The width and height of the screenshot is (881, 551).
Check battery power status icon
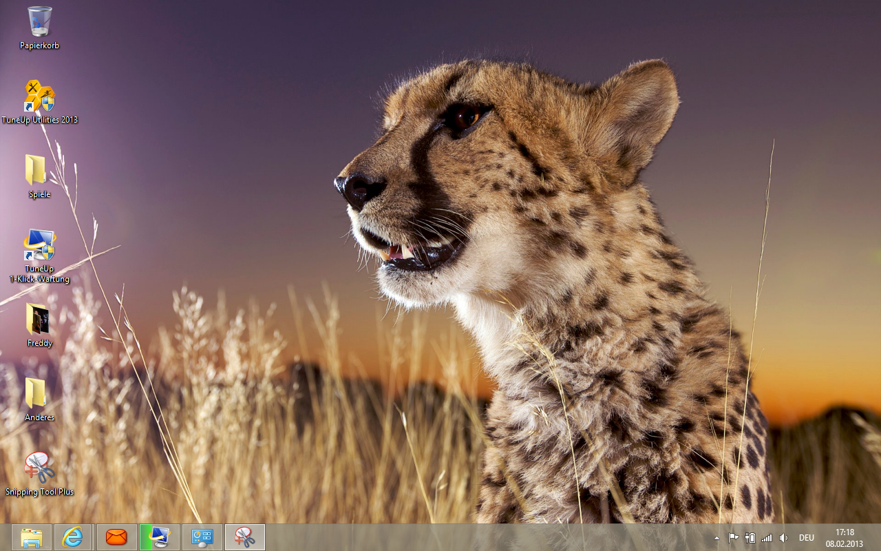(750, 538)
